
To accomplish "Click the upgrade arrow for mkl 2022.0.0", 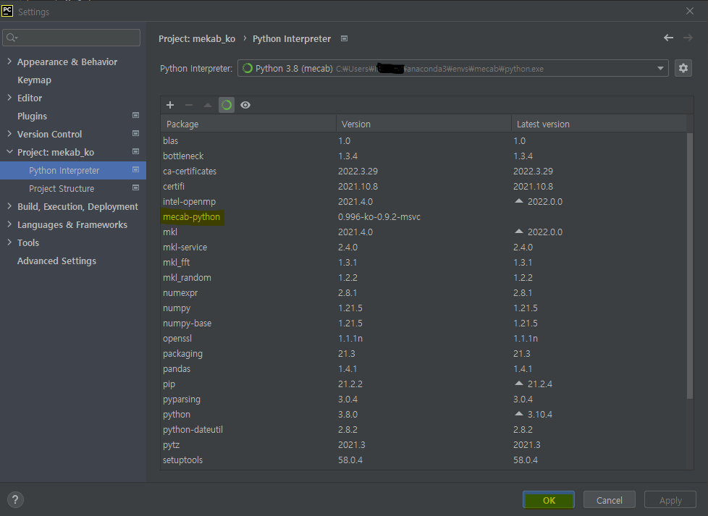I will 519,231.
